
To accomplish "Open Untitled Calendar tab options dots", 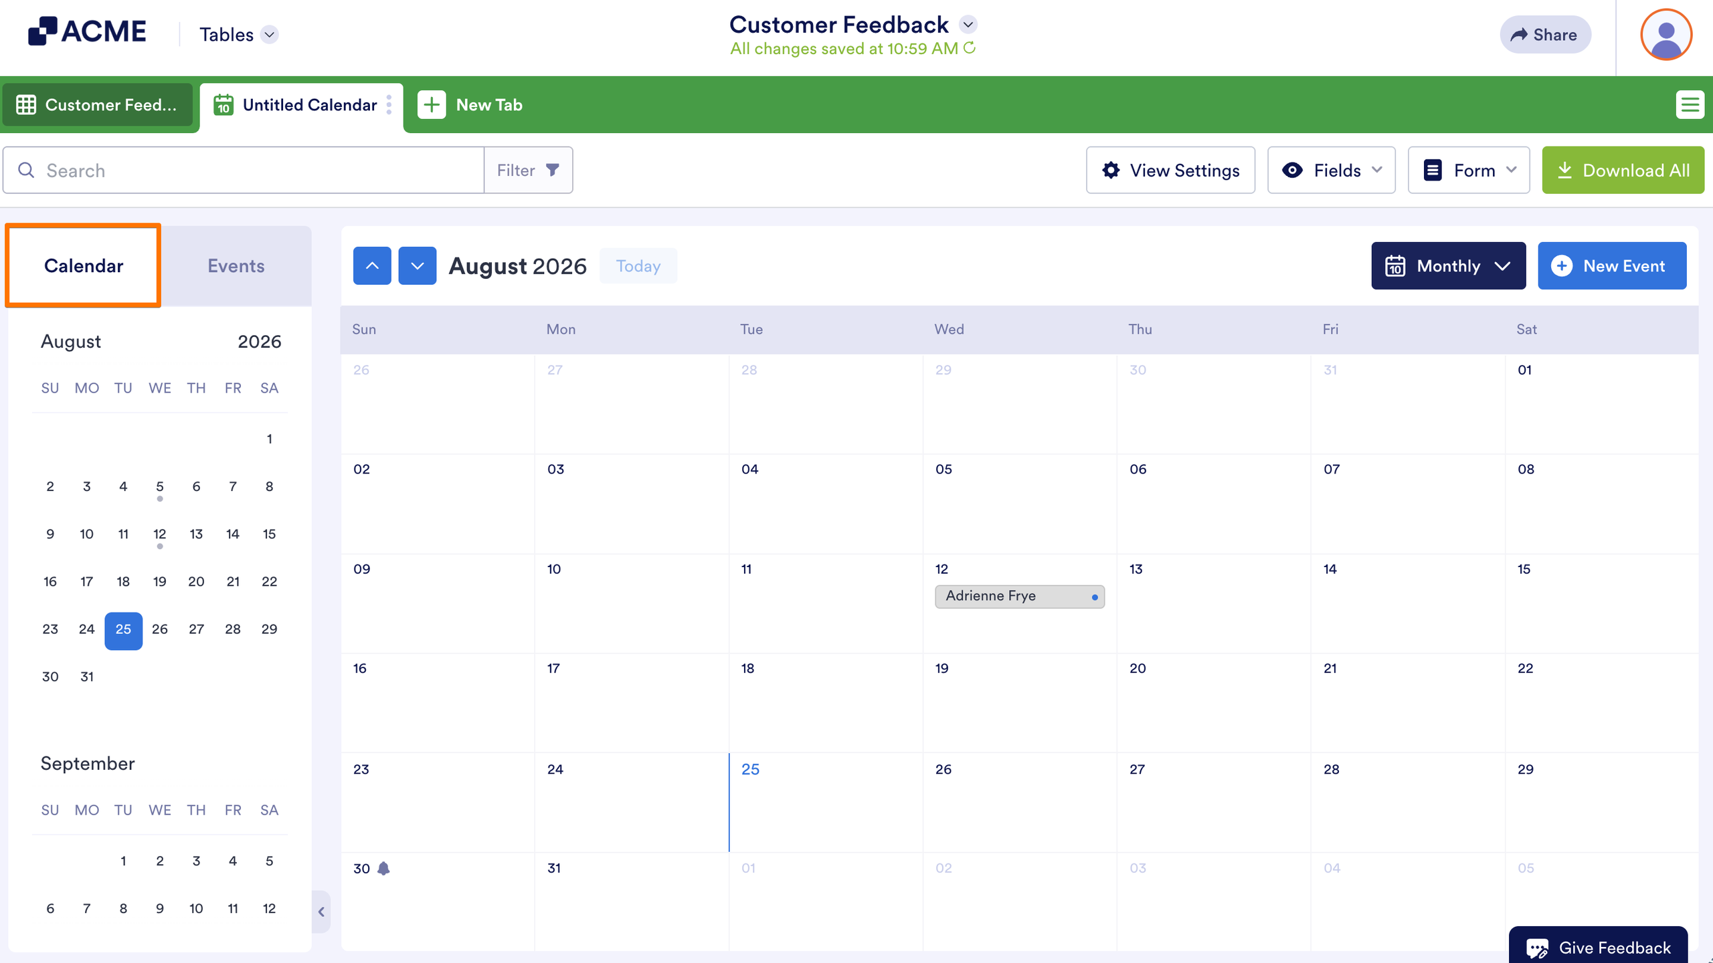I will tap(389, 105).
